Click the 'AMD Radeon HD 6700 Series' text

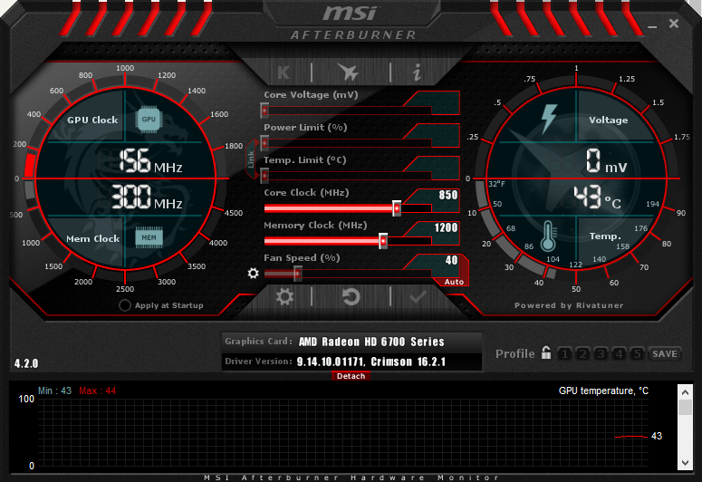coord(371,342)
